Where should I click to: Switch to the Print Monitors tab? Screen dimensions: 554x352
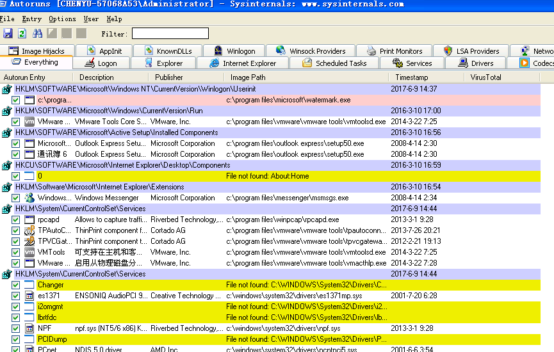click(395, 51)
